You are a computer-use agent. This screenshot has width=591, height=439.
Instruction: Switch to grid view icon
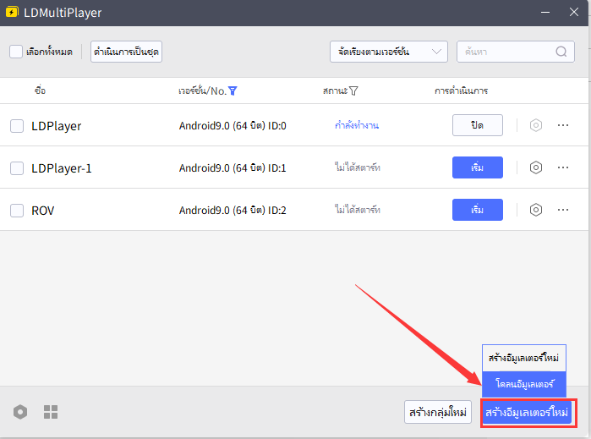51,412
